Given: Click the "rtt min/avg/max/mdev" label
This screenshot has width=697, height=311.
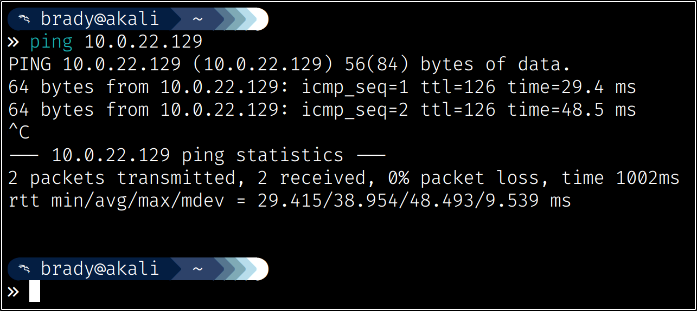Looking at the screenshot, I should 116,201.
